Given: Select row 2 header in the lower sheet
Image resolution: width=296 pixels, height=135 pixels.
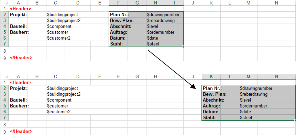Looking at the screenshot, I should click(5, 88).
